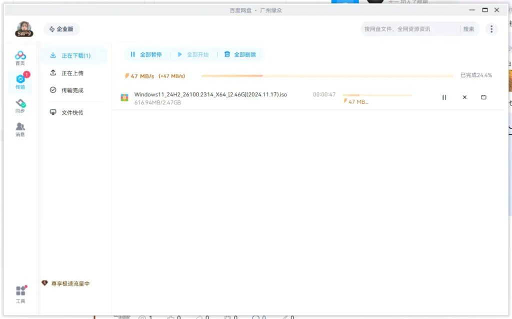Image resolution: width=512 pixels, height=319 pixels.
Task: Click the search field for netdisk files
Action: click(x=409, y=29)
